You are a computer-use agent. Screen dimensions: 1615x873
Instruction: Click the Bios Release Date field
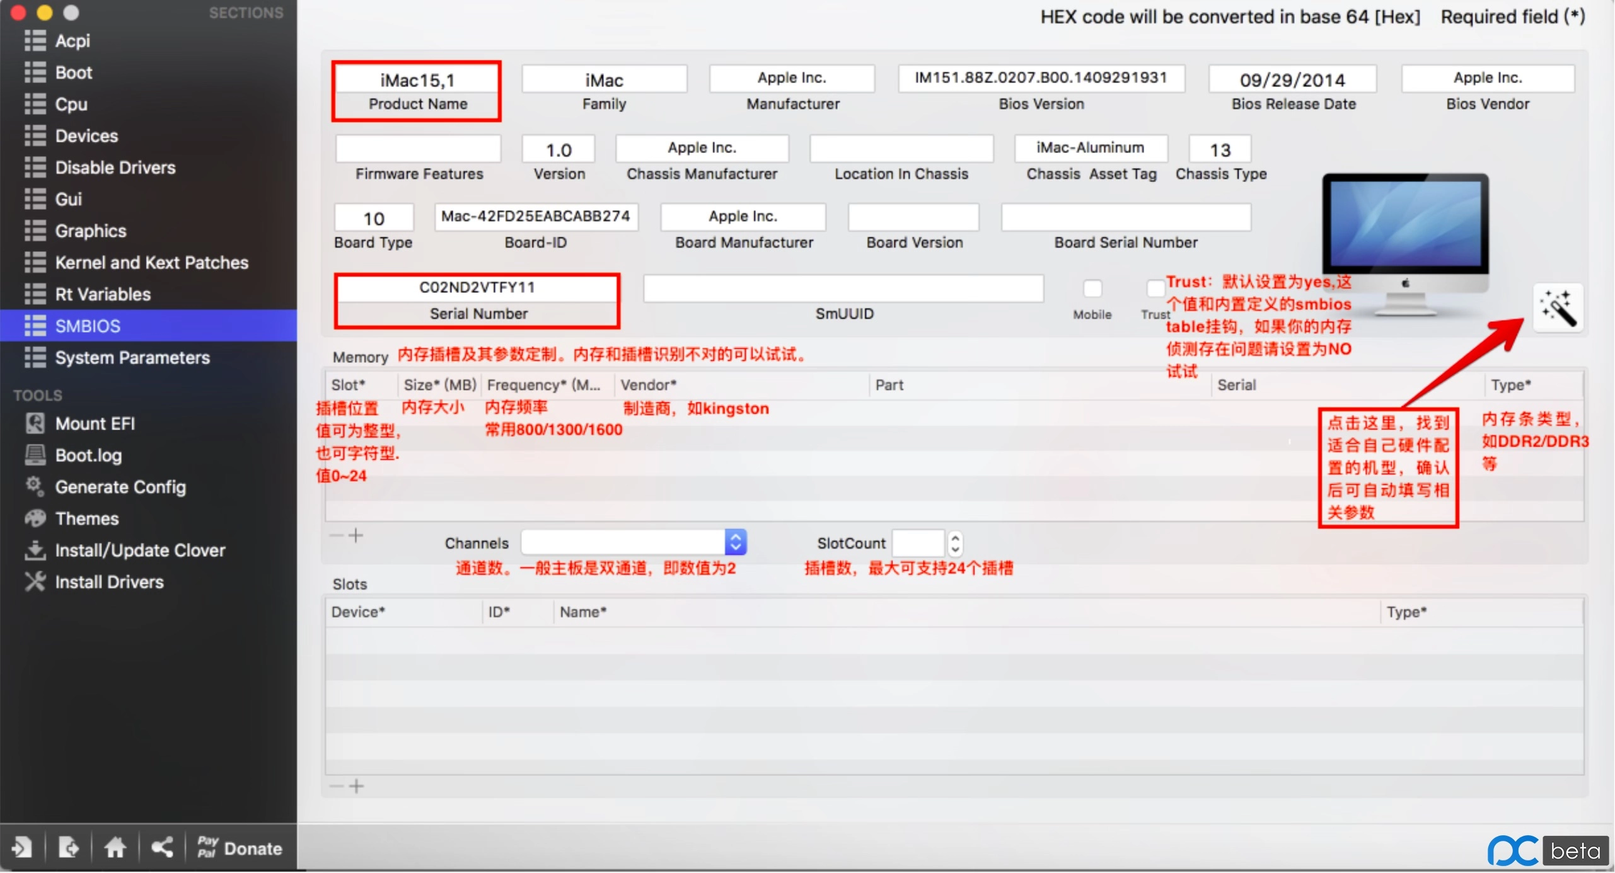point(1292,80)
